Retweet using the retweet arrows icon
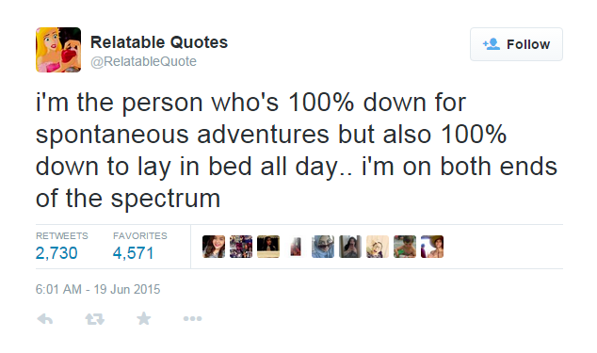 pos(95,319)
